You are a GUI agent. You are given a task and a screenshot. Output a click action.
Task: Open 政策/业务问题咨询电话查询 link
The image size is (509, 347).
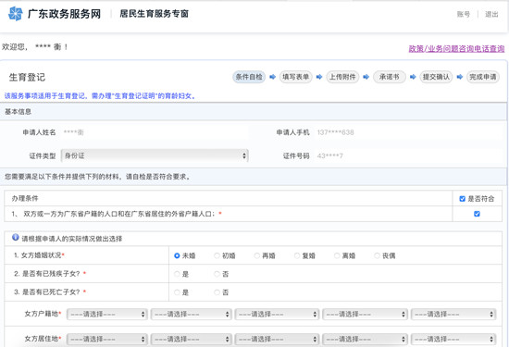456,49
